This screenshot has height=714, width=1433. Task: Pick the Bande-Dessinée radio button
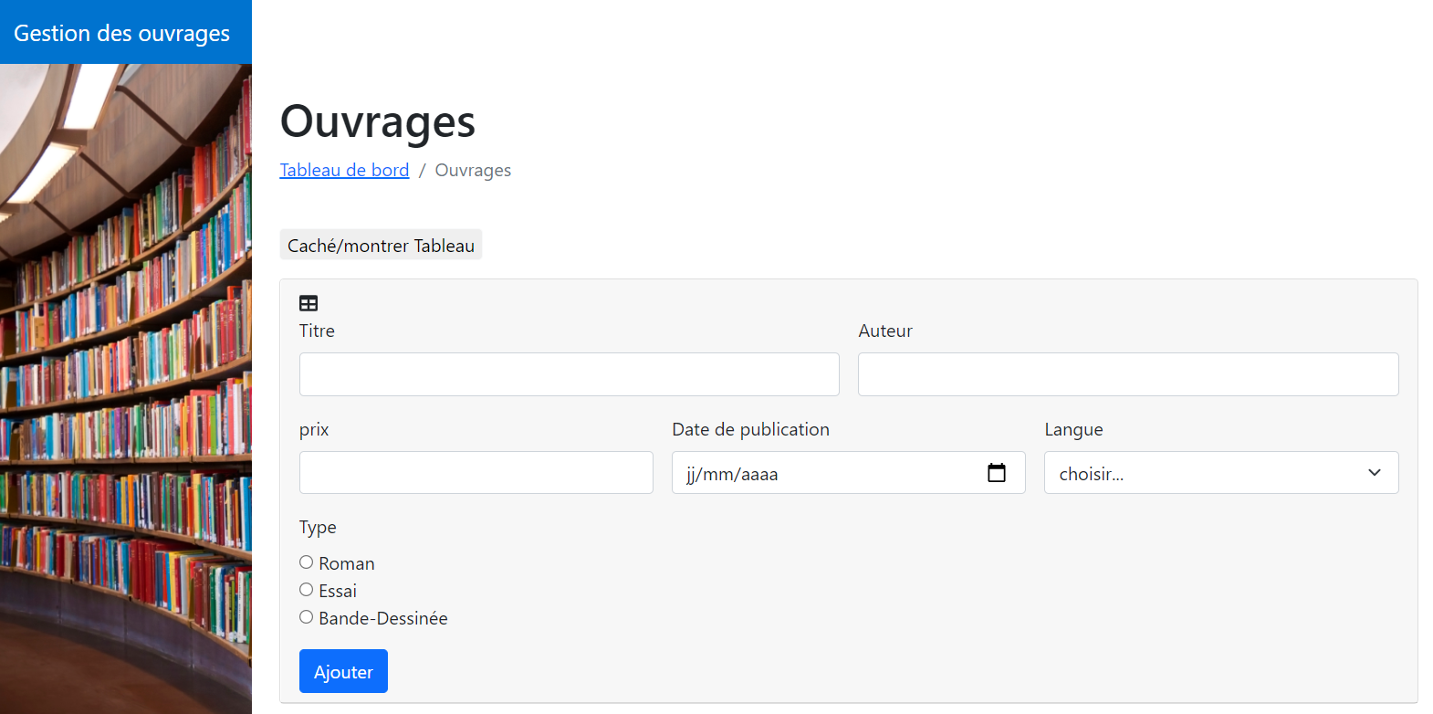(x=307, y=617)
